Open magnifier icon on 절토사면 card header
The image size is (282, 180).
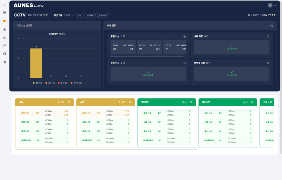[252, 102]
